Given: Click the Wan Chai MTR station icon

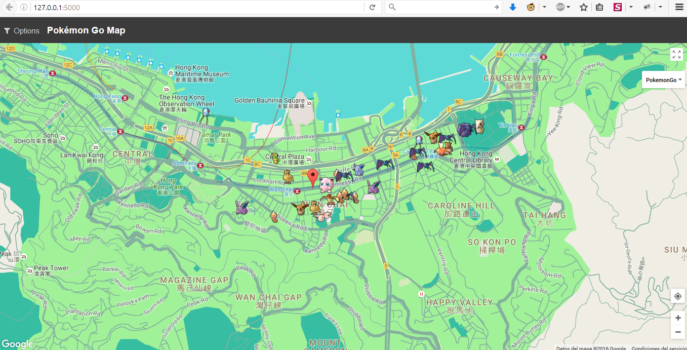Looking at the screenshot, I should [297, 191].
